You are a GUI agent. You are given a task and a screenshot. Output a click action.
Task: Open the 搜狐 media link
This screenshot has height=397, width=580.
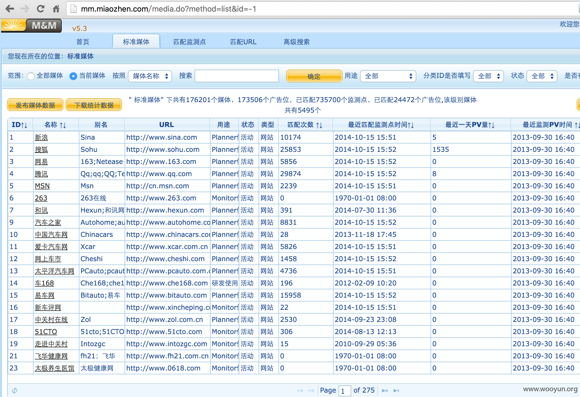pyautogui.click(x=41, y=150)
